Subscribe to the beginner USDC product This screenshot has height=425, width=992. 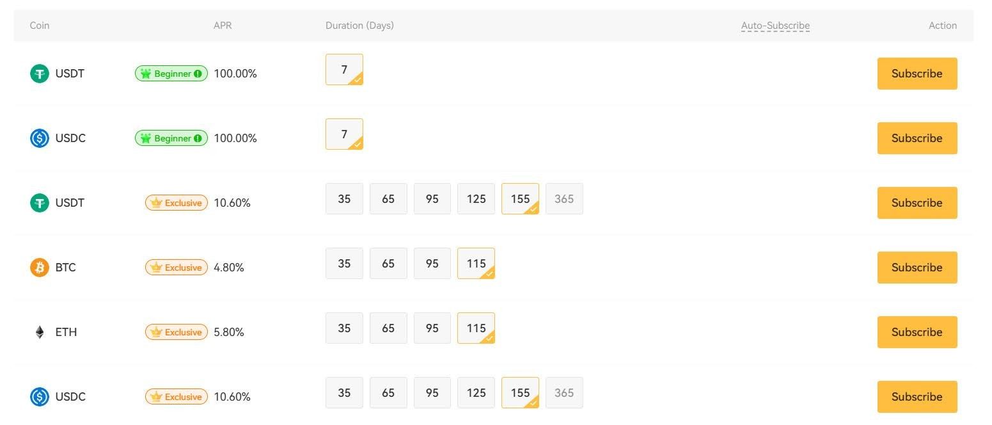point(917,138)
